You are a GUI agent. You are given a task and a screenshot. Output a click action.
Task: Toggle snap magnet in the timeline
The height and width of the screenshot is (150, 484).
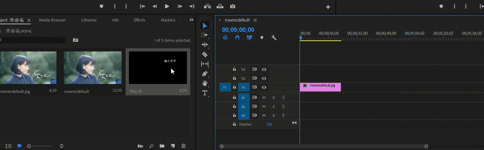tap(237, 37)
